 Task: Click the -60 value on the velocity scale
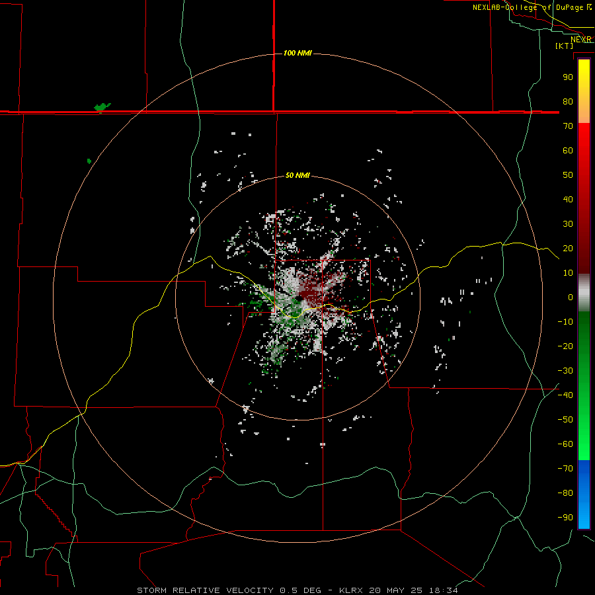[565, 444]
